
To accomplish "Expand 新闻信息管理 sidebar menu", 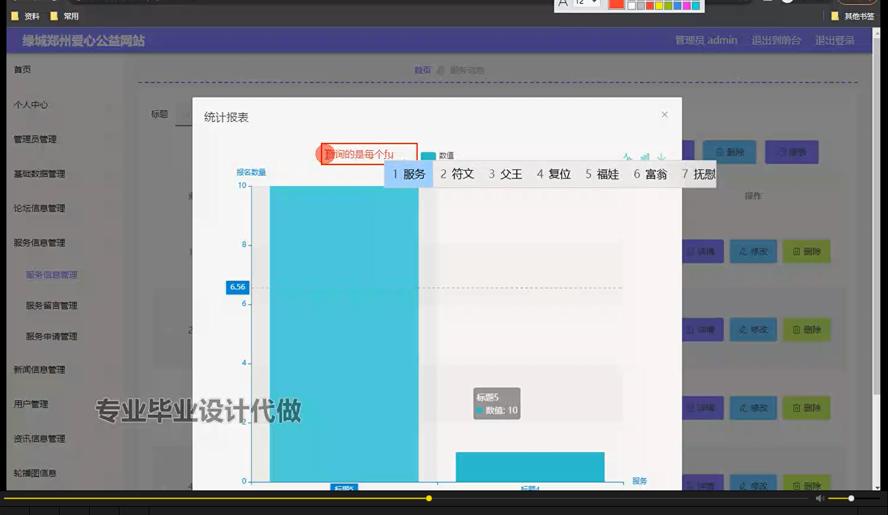I will (39, 370).
